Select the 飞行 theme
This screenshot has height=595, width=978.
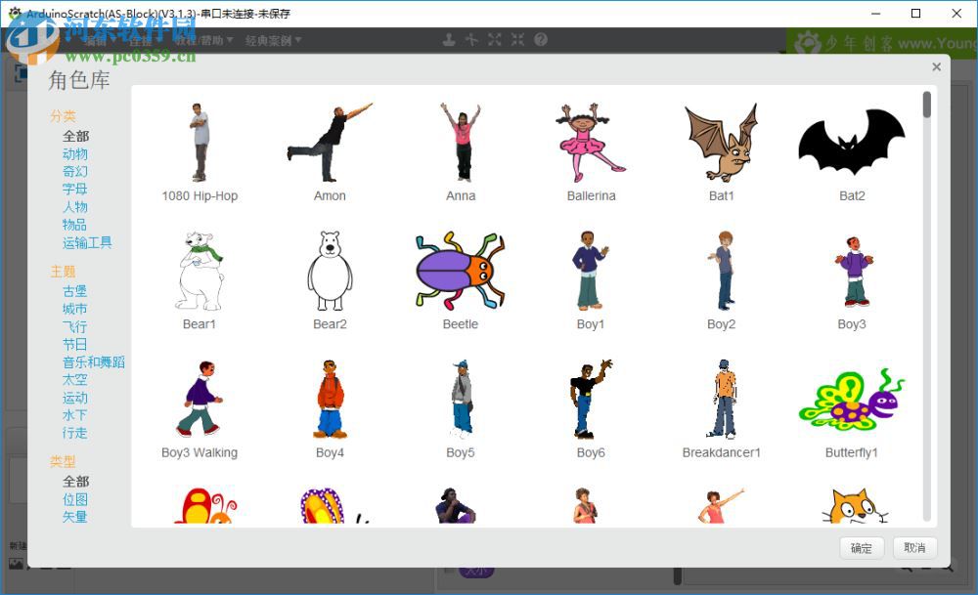pos(75,326)
